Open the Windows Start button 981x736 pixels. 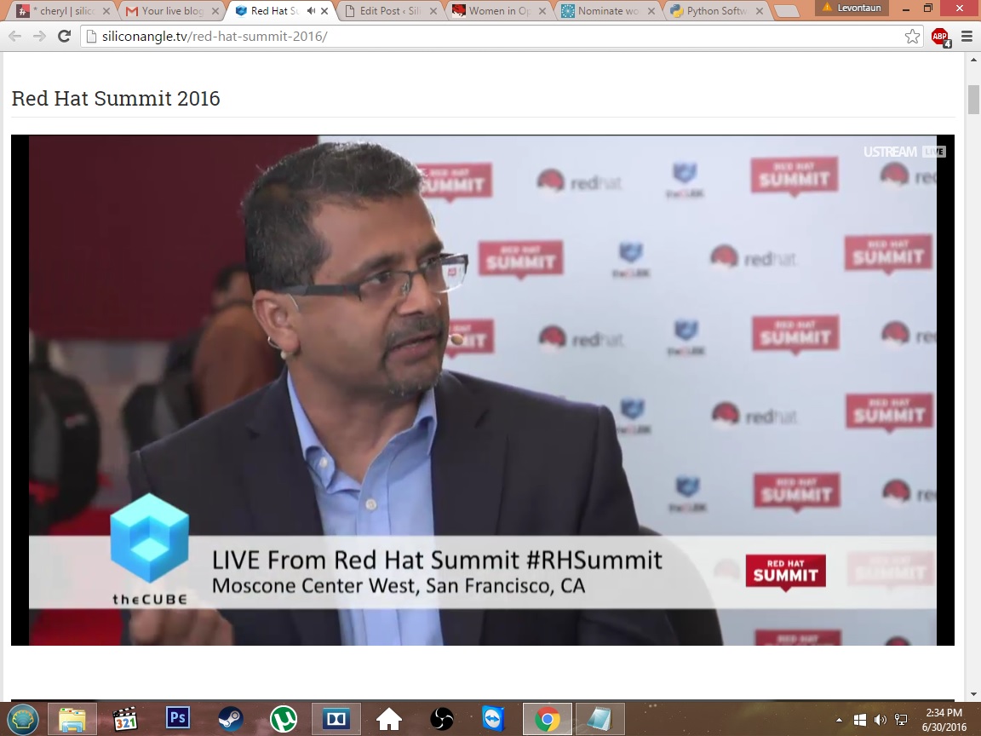(23, 719)
